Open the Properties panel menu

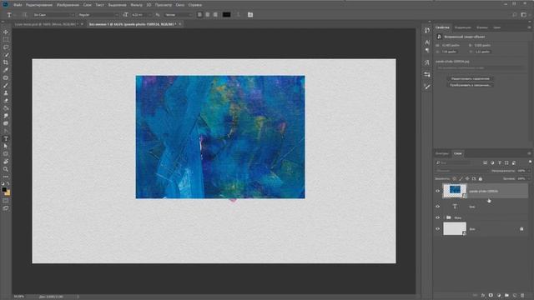click(529, 27)
